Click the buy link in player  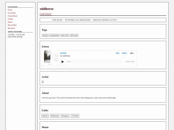(x=117, y=53)
